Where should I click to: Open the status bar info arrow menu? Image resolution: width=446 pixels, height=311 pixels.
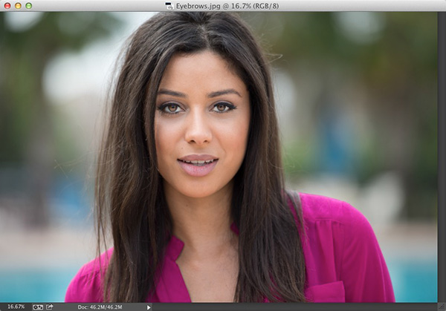pyautogui.click(x=149, y=307)
